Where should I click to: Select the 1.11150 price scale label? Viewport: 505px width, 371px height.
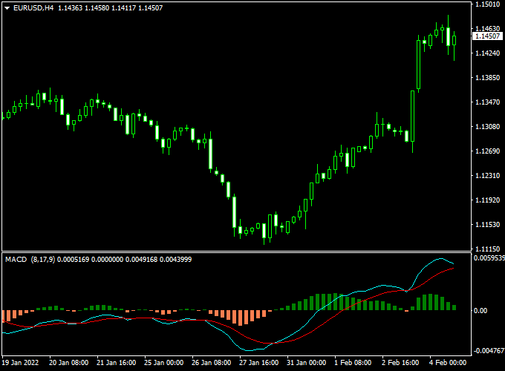tap(488, 249)
